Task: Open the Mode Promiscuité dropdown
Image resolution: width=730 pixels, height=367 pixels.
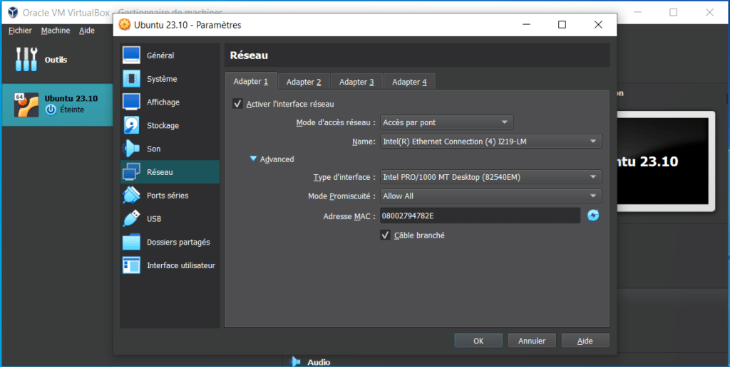Action: tap(490, 196)
